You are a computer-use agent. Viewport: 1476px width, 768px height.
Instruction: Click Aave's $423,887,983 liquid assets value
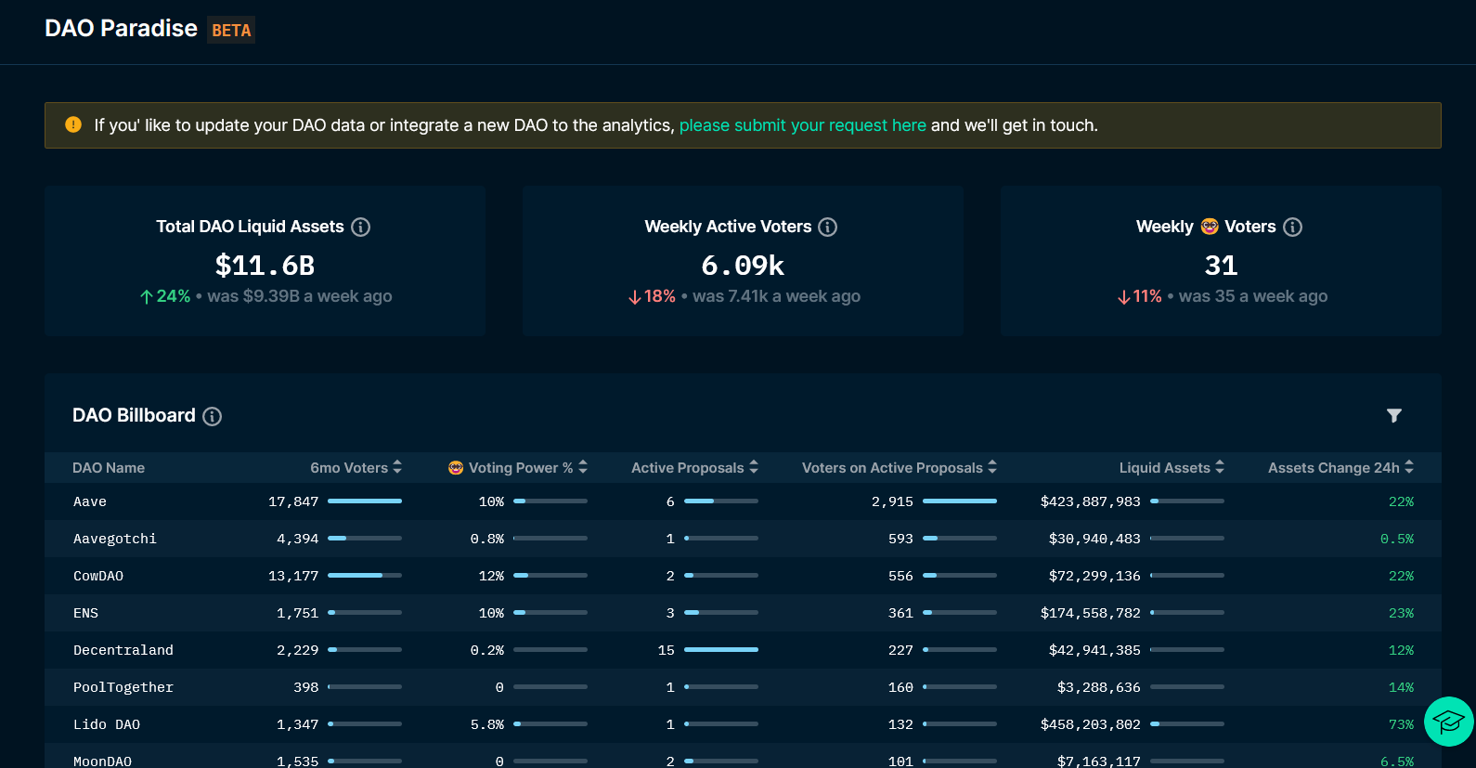click(1091, 501)
